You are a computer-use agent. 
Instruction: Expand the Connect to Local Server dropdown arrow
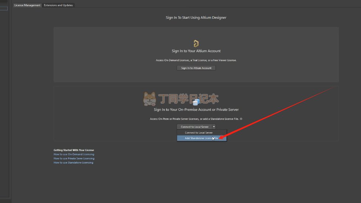coord(214,127)
